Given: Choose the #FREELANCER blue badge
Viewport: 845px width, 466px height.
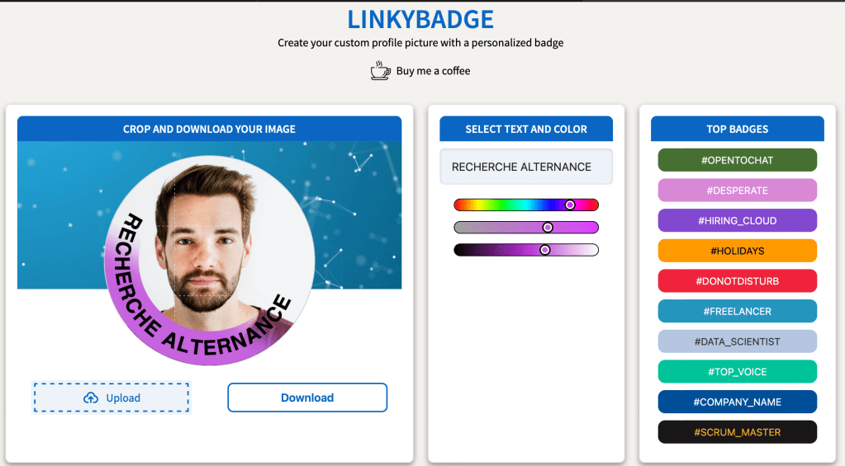Looking at the screenshot, I should pyautogui.click(x=737, y=311).
